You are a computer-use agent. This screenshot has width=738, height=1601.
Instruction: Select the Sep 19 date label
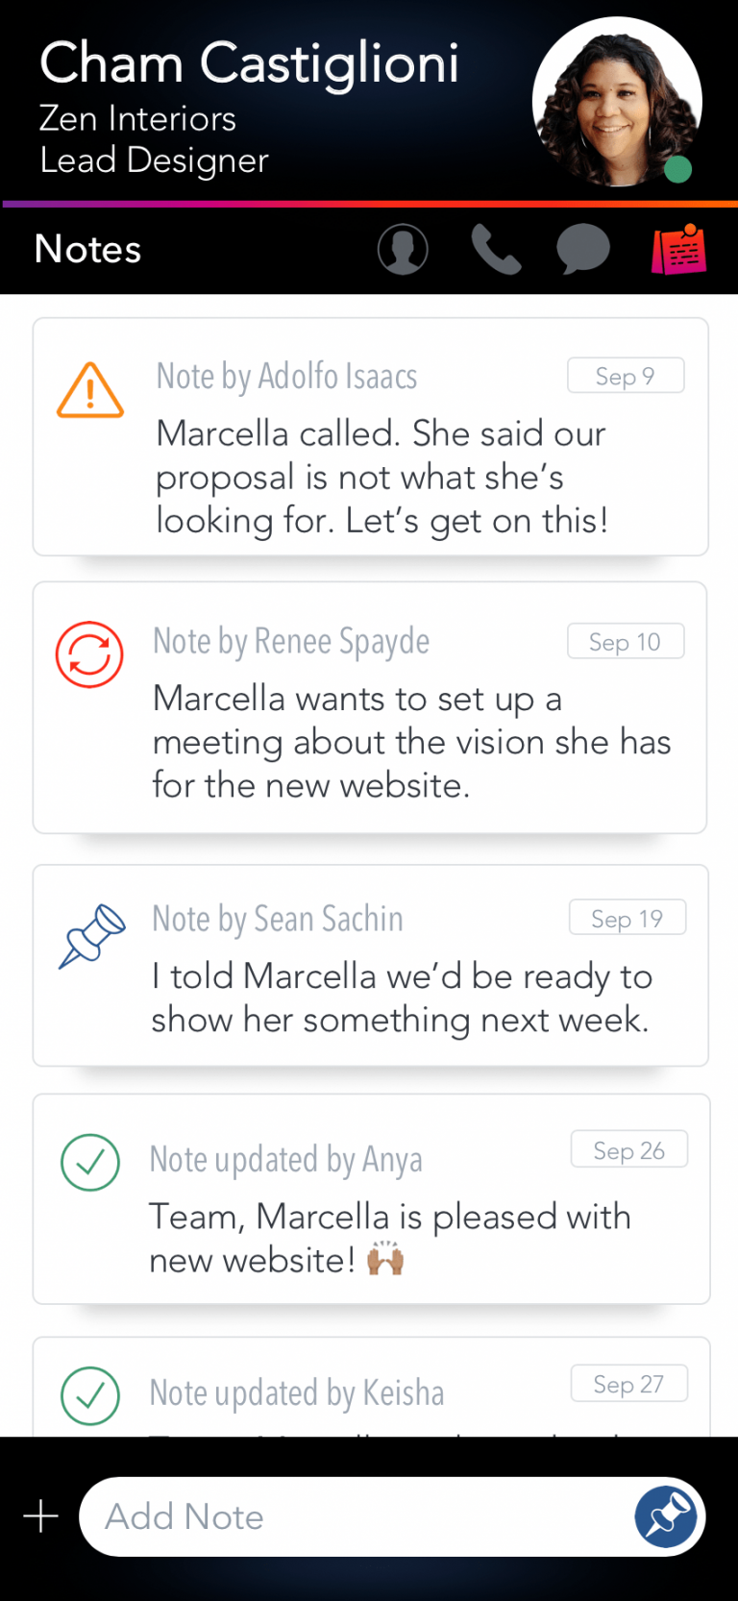[627, 919]
